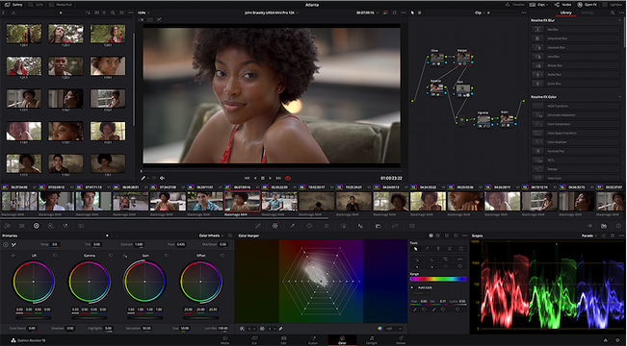Enable the Color Warper Auto Lock option
The width and height of the screenshot is (627, 346).
pos(412,287)
